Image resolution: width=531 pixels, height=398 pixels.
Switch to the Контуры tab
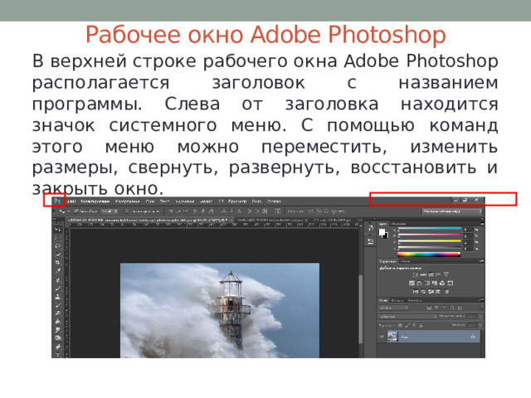(415, 300)
